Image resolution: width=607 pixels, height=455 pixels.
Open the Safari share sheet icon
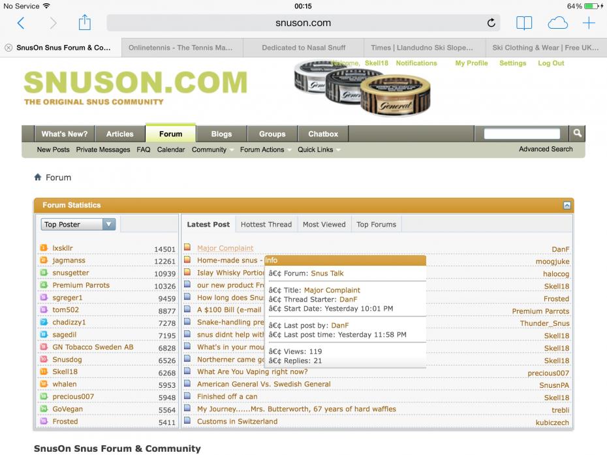tap(85, 23)
